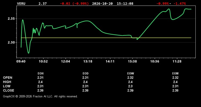The image size is (201, 107).
Task: Click the OPEN row label
Action: 8,78
